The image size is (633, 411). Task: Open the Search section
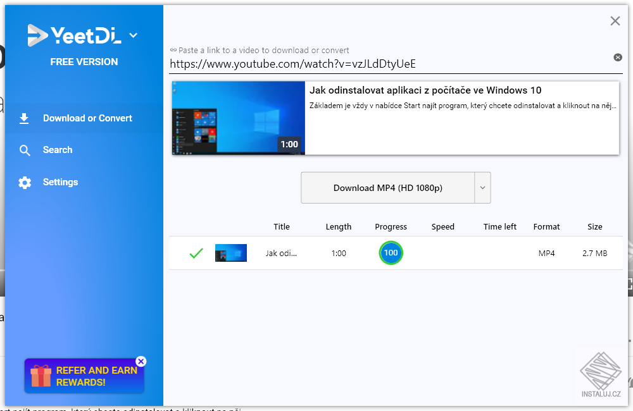[84, 150]
